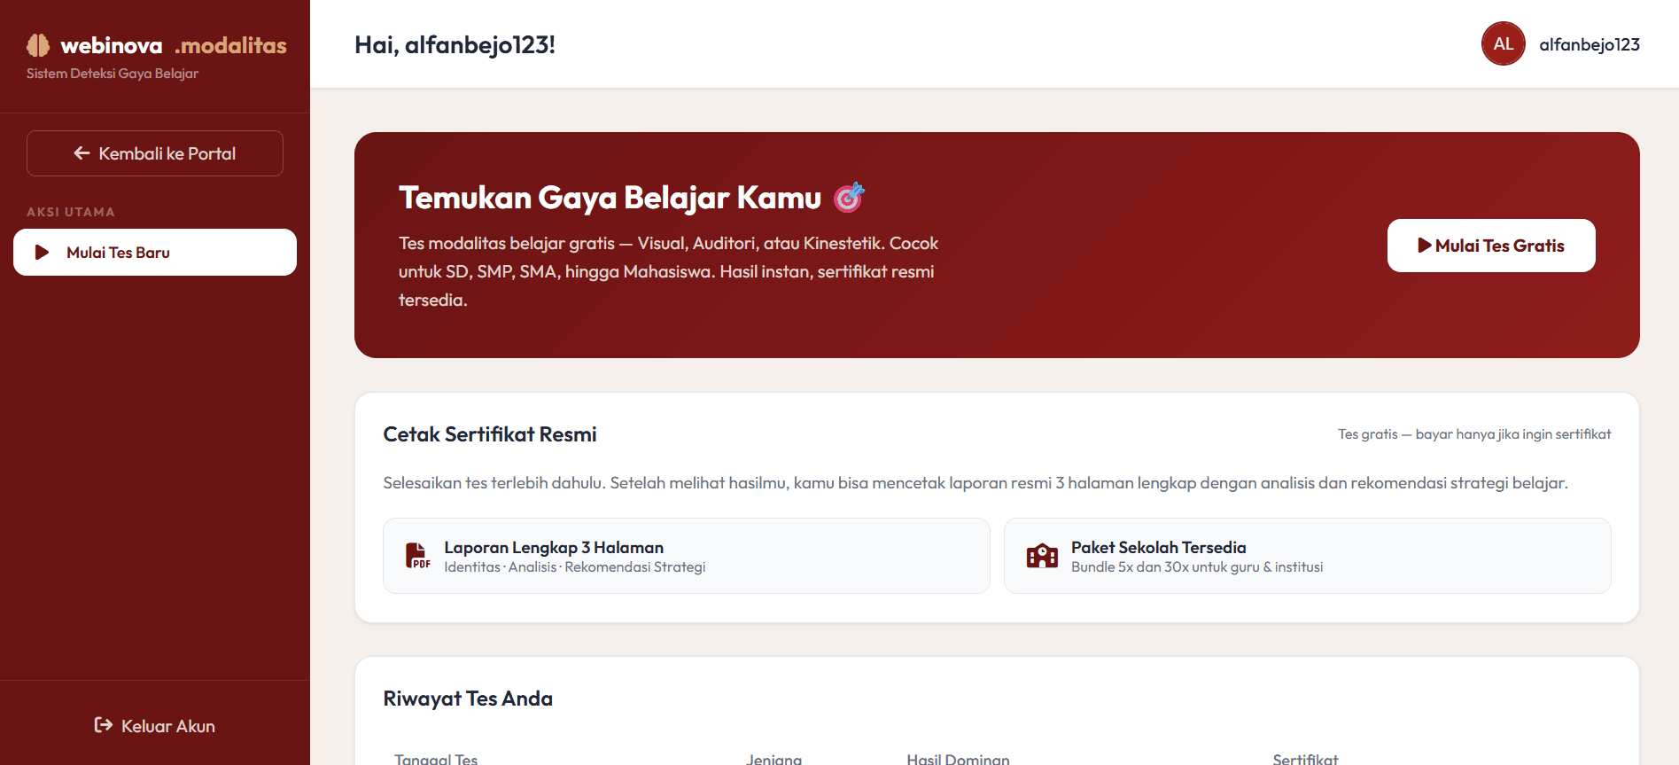Log out using Keluar Akun

click(155, 726)
